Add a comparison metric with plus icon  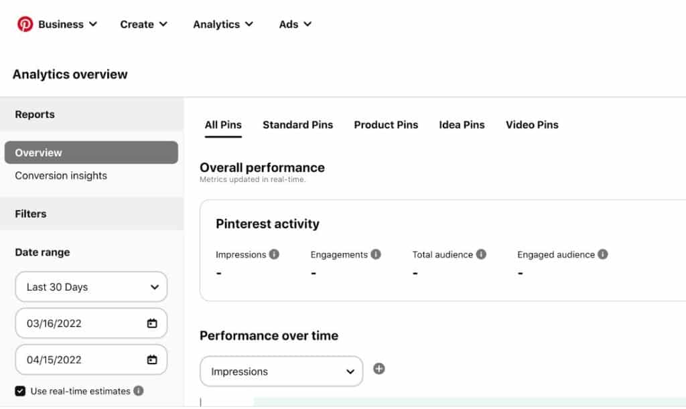click(379, 369)
